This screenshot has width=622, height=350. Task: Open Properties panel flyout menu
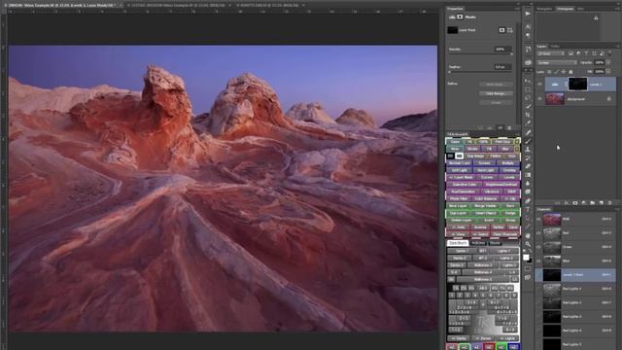click(x=517, y=9)
